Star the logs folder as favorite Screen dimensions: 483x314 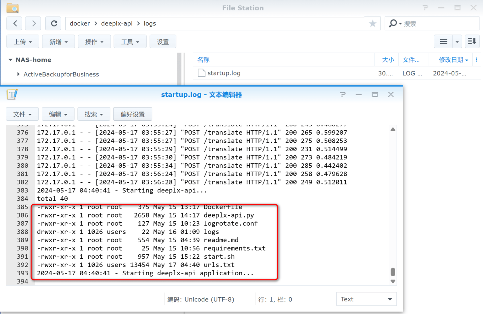[373, 23]
